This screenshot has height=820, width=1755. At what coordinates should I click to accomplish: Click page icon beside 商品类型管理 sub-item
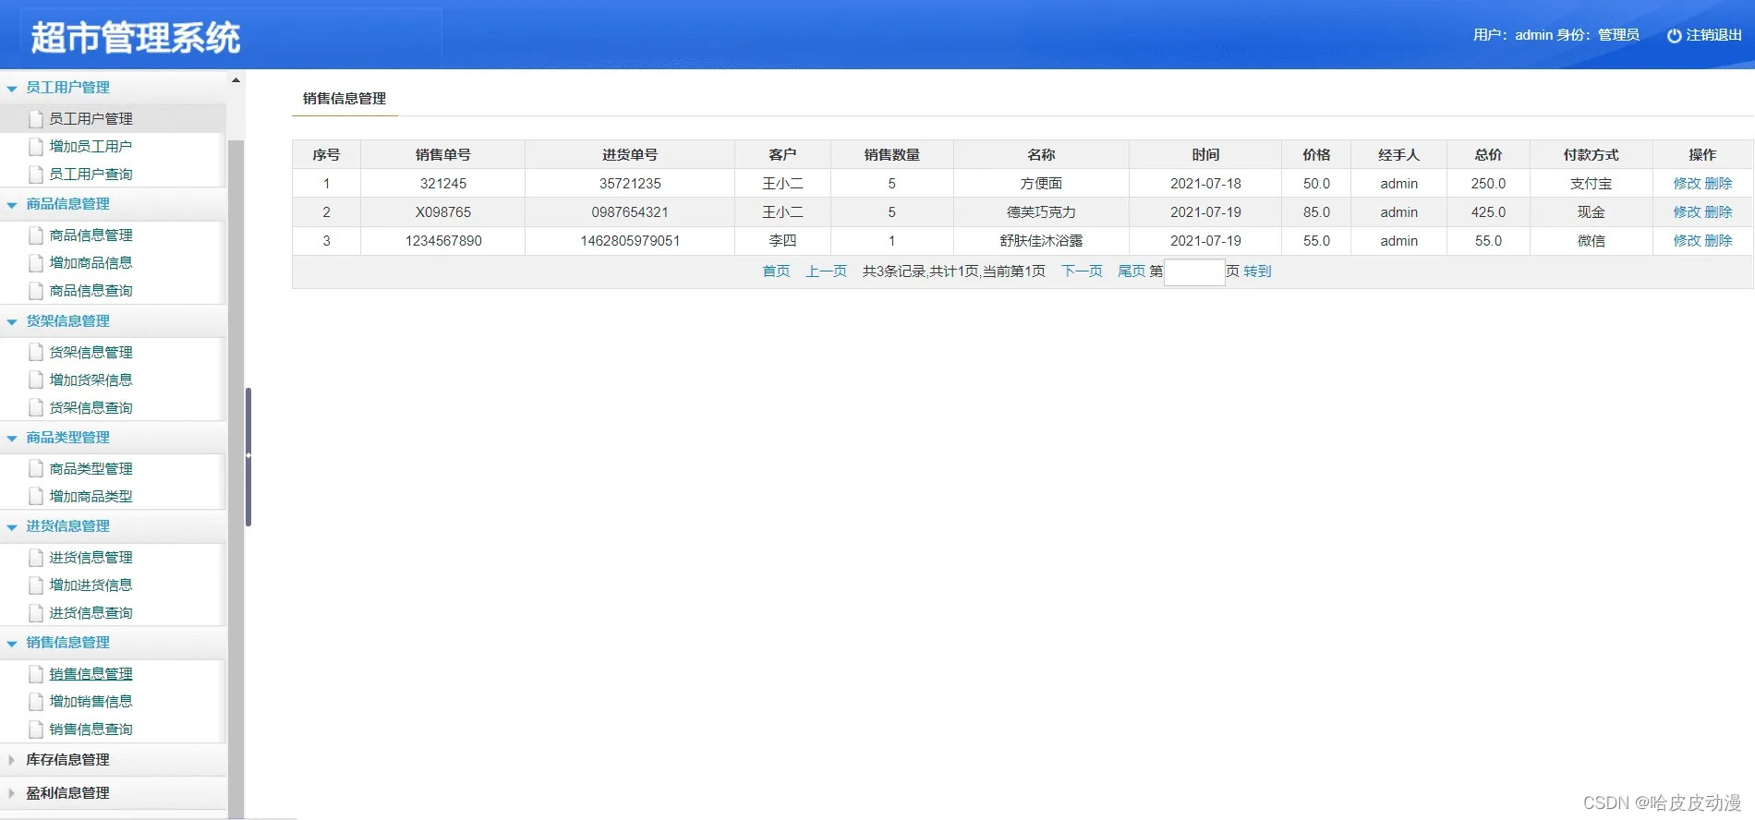tap(36, 469)
